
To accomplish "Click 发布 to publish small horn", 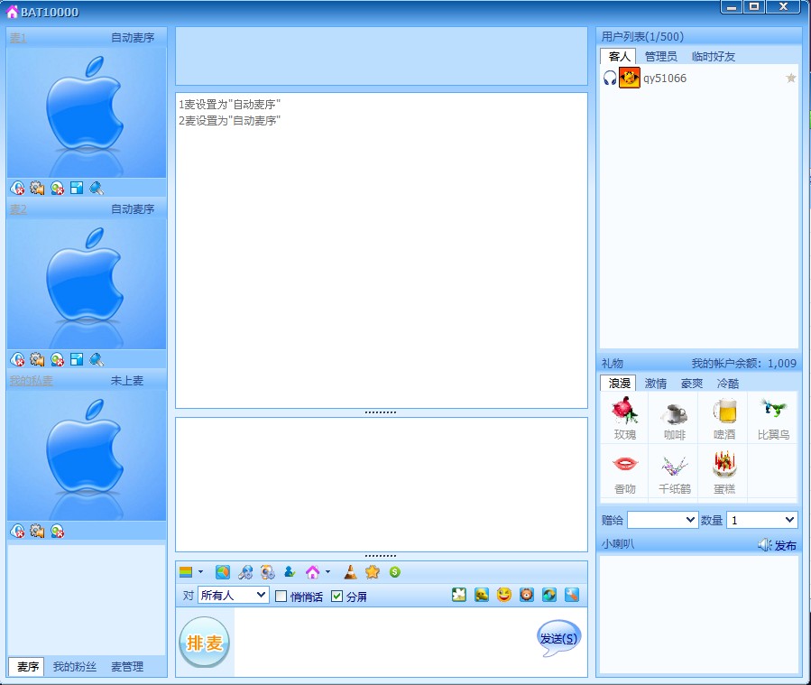I will coord(778,545).
